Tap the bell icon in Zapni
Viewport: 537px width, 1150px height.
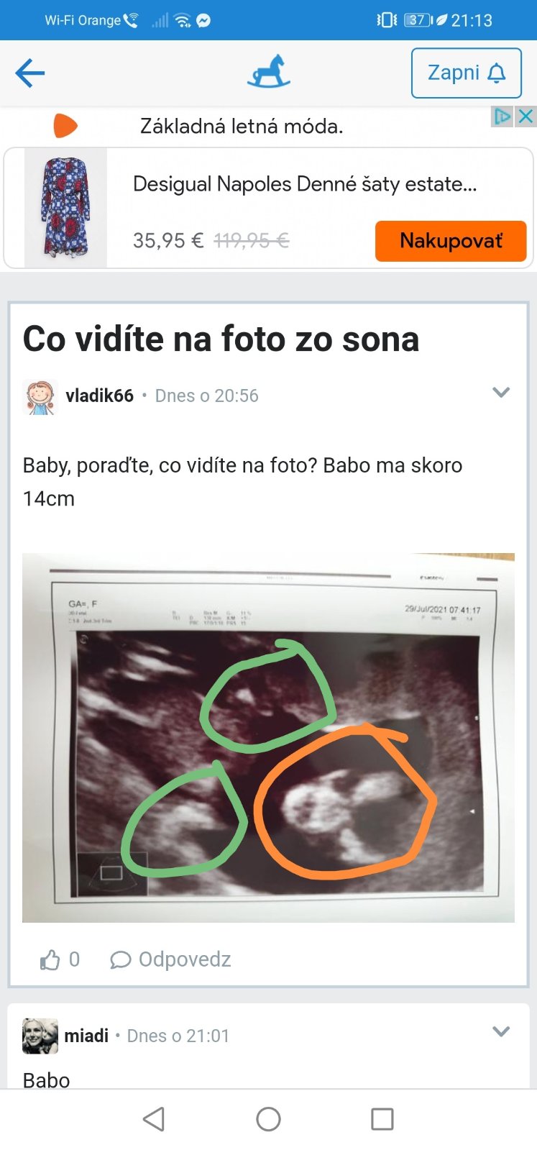coord(497,73)
